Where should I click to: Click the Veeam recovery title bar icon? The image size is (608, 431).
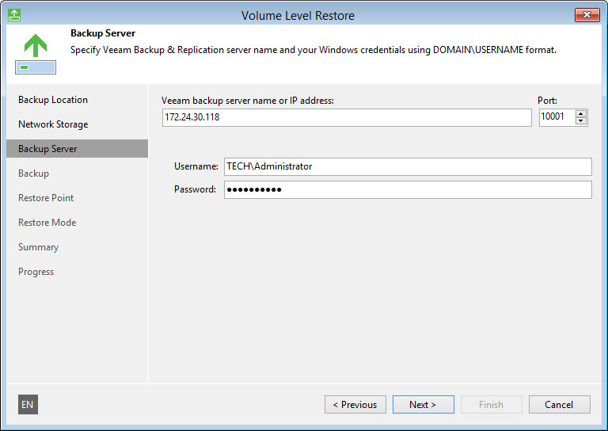click(14, 15)
